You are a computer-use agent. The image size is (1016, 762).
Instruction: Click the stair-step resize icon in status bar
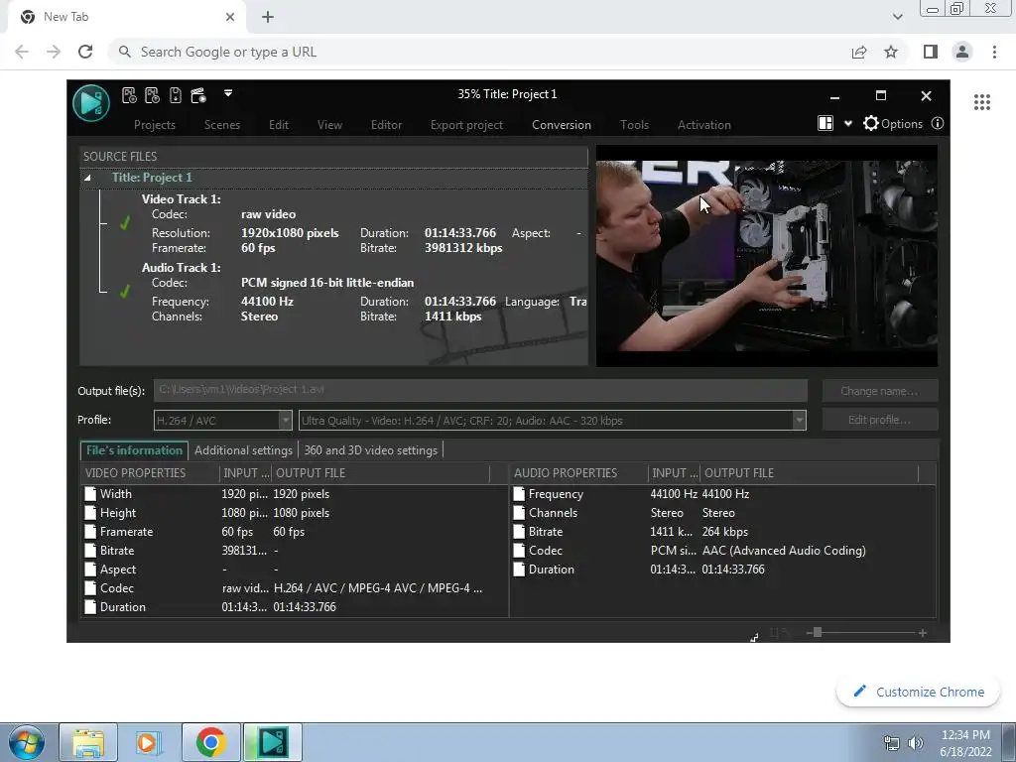[x=754, y=637]
